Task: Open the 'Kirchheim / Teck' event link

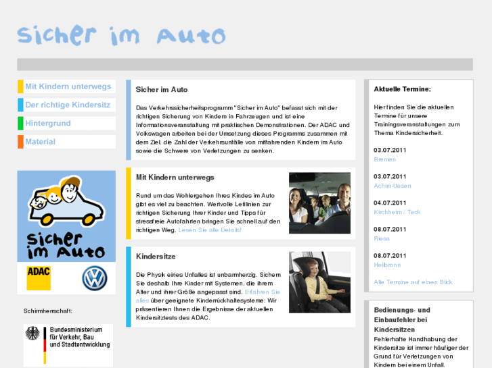Action: (x=397, y=212)
